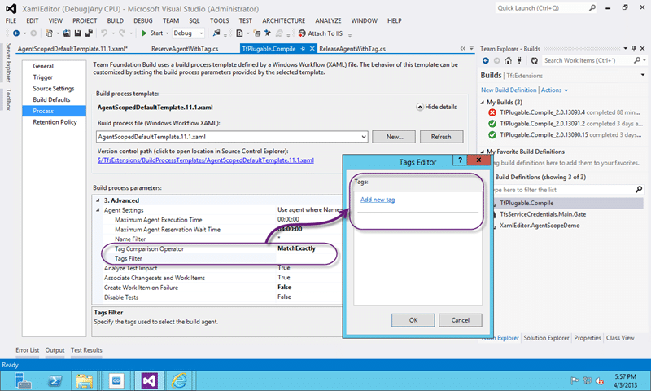Collapse the Agent Settings group
The width and height of the screenshot is (651, 391).
98,210
